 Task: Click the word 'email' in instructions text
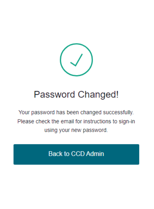pos(67,121)
